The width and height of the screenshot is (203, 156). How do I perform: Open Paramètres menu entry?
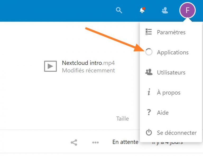pyautogui.click(x=171, y=32)
